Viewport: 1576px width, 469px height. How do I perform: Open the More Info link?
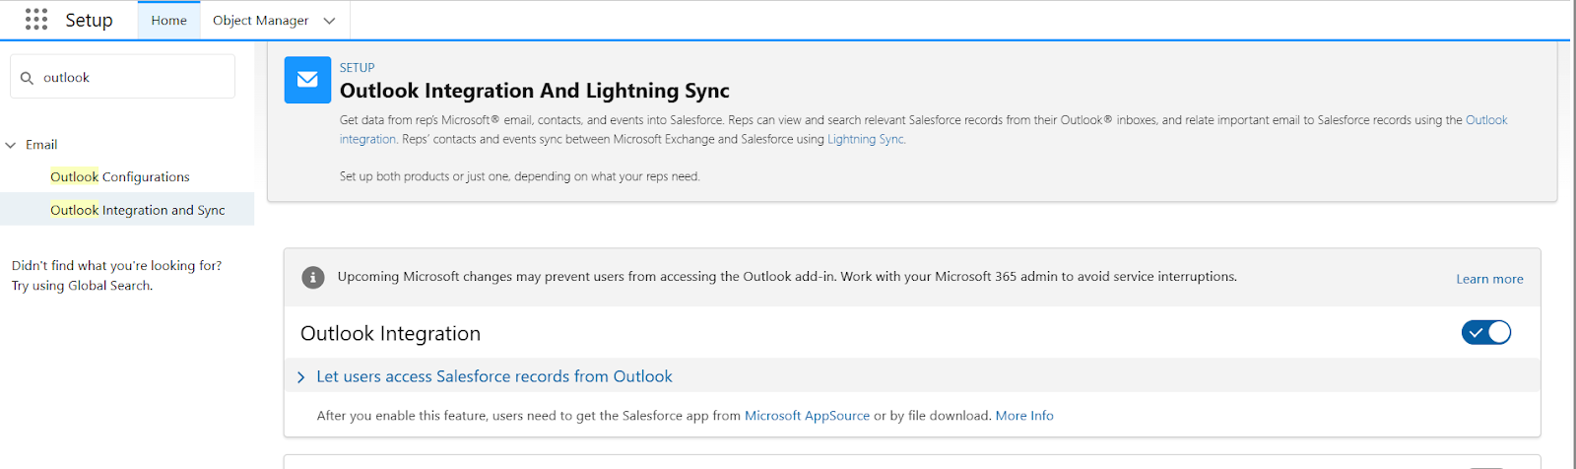pos(1024,416)
